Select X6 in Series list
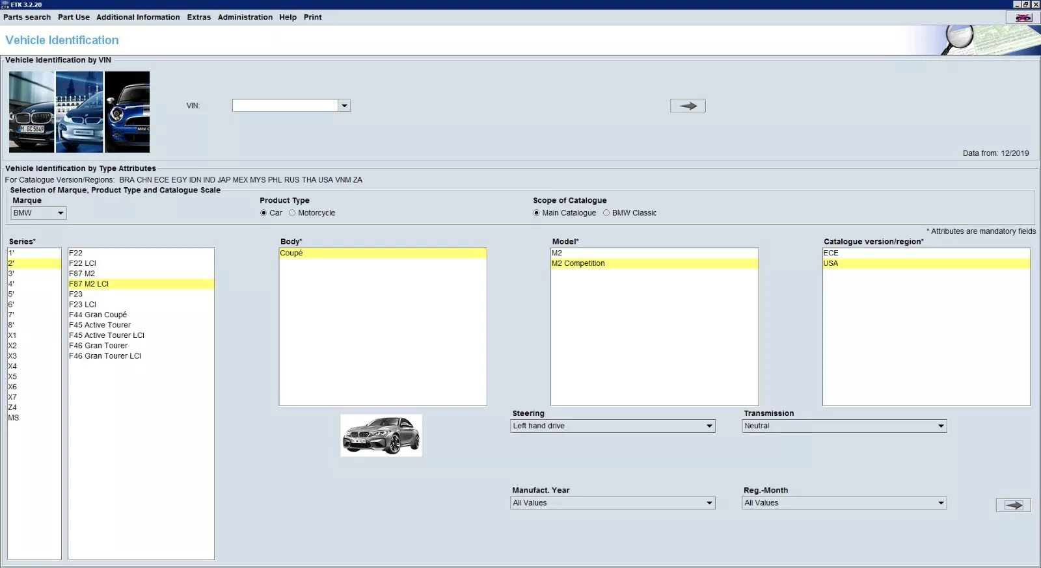The height and width of the screenshot is (568, 1041). [34, 387]
